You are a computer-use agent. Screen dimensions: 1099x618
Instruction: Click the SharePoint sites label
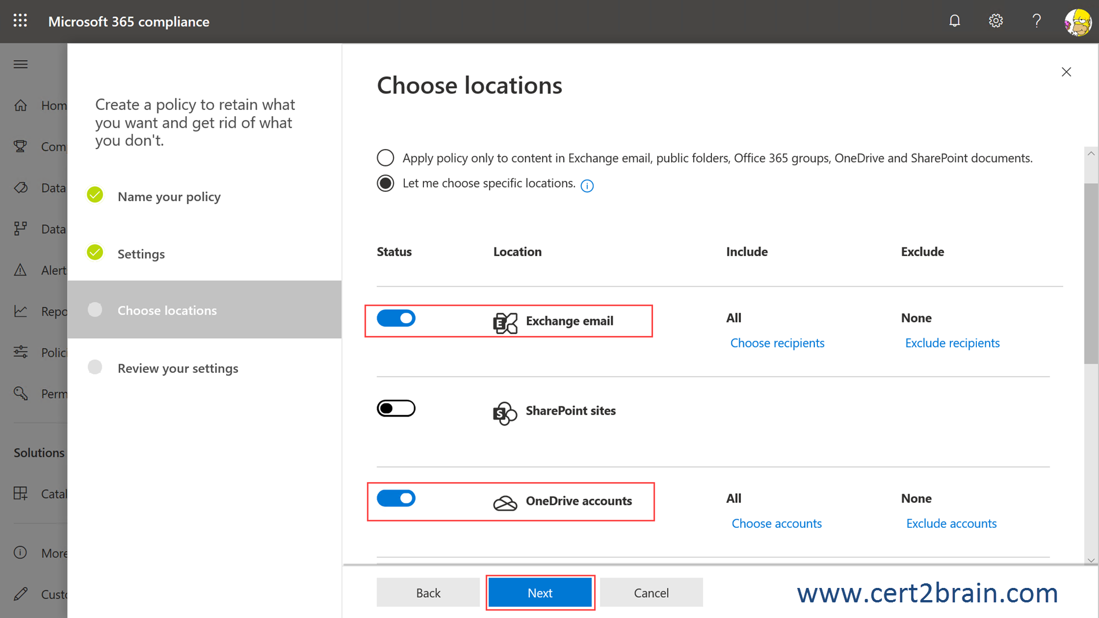[x=570, y=410]
